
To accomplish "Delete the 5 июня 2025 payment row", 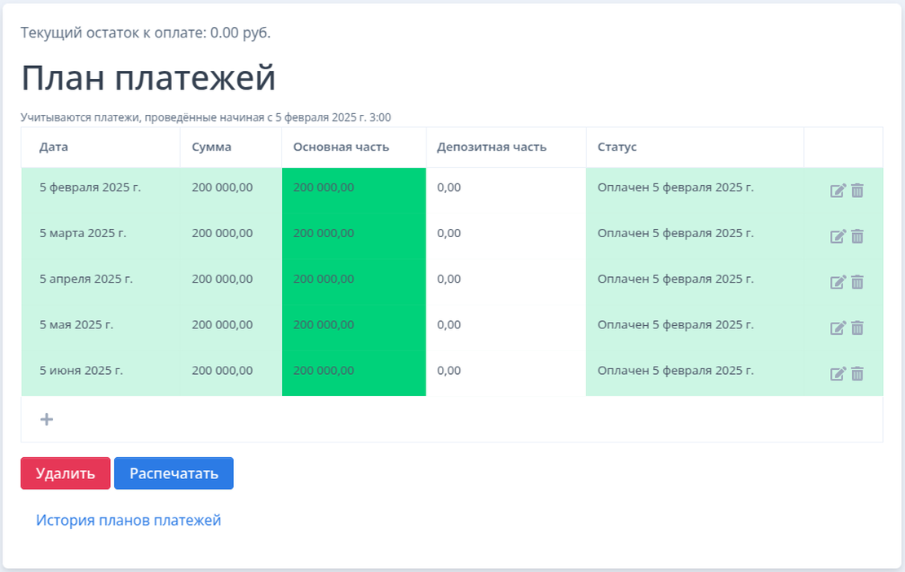I will tap(857, 374).
